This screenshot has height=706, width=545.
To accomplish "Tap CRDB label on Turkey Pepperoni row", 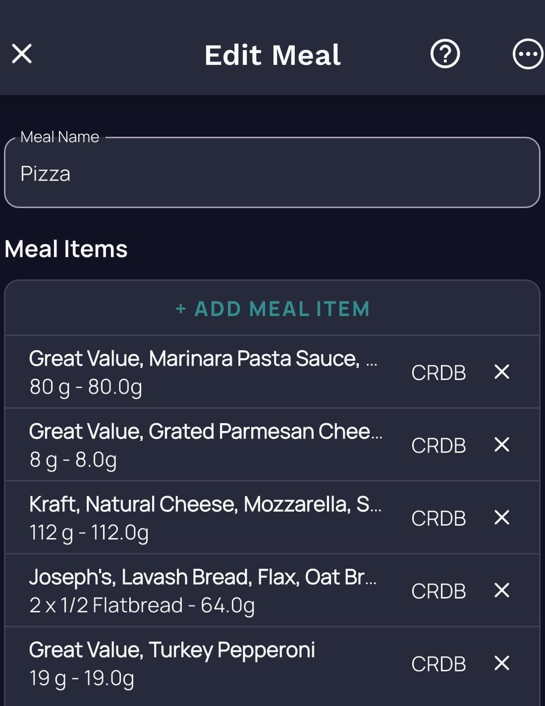I will click(438, 664).
